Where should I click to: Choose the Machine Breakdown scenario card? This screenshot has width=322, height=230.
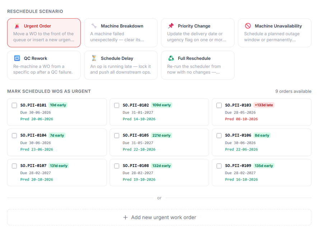pos(121,33)
